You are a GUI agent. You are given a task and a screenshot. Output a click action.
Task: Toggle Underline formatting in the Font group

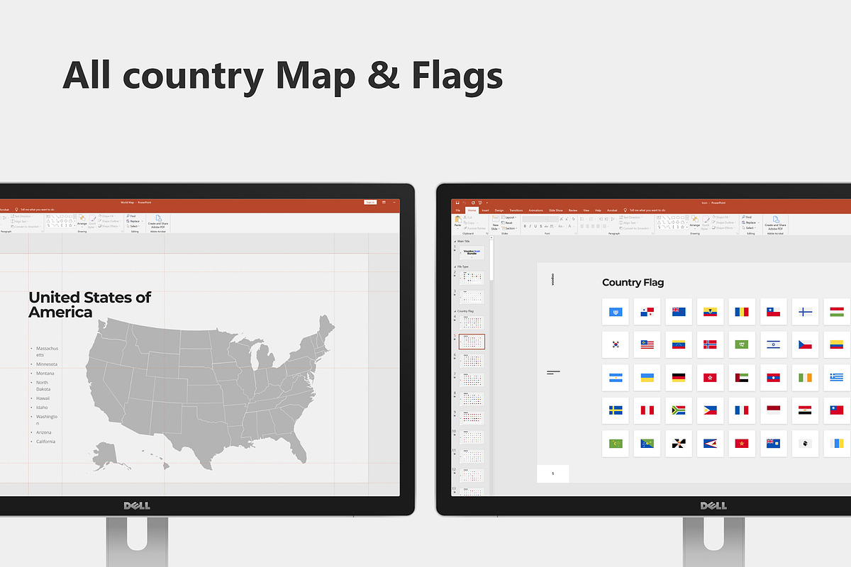(535, 226)
